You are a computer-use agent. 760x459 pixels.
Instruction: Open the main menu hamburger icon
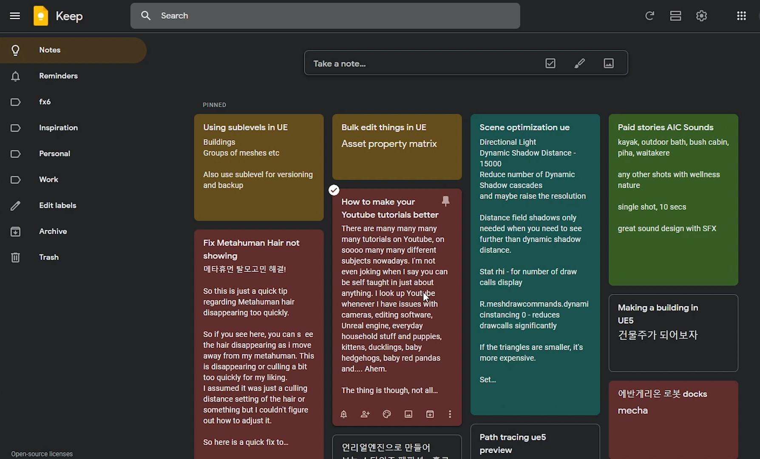tap(15, 16)
